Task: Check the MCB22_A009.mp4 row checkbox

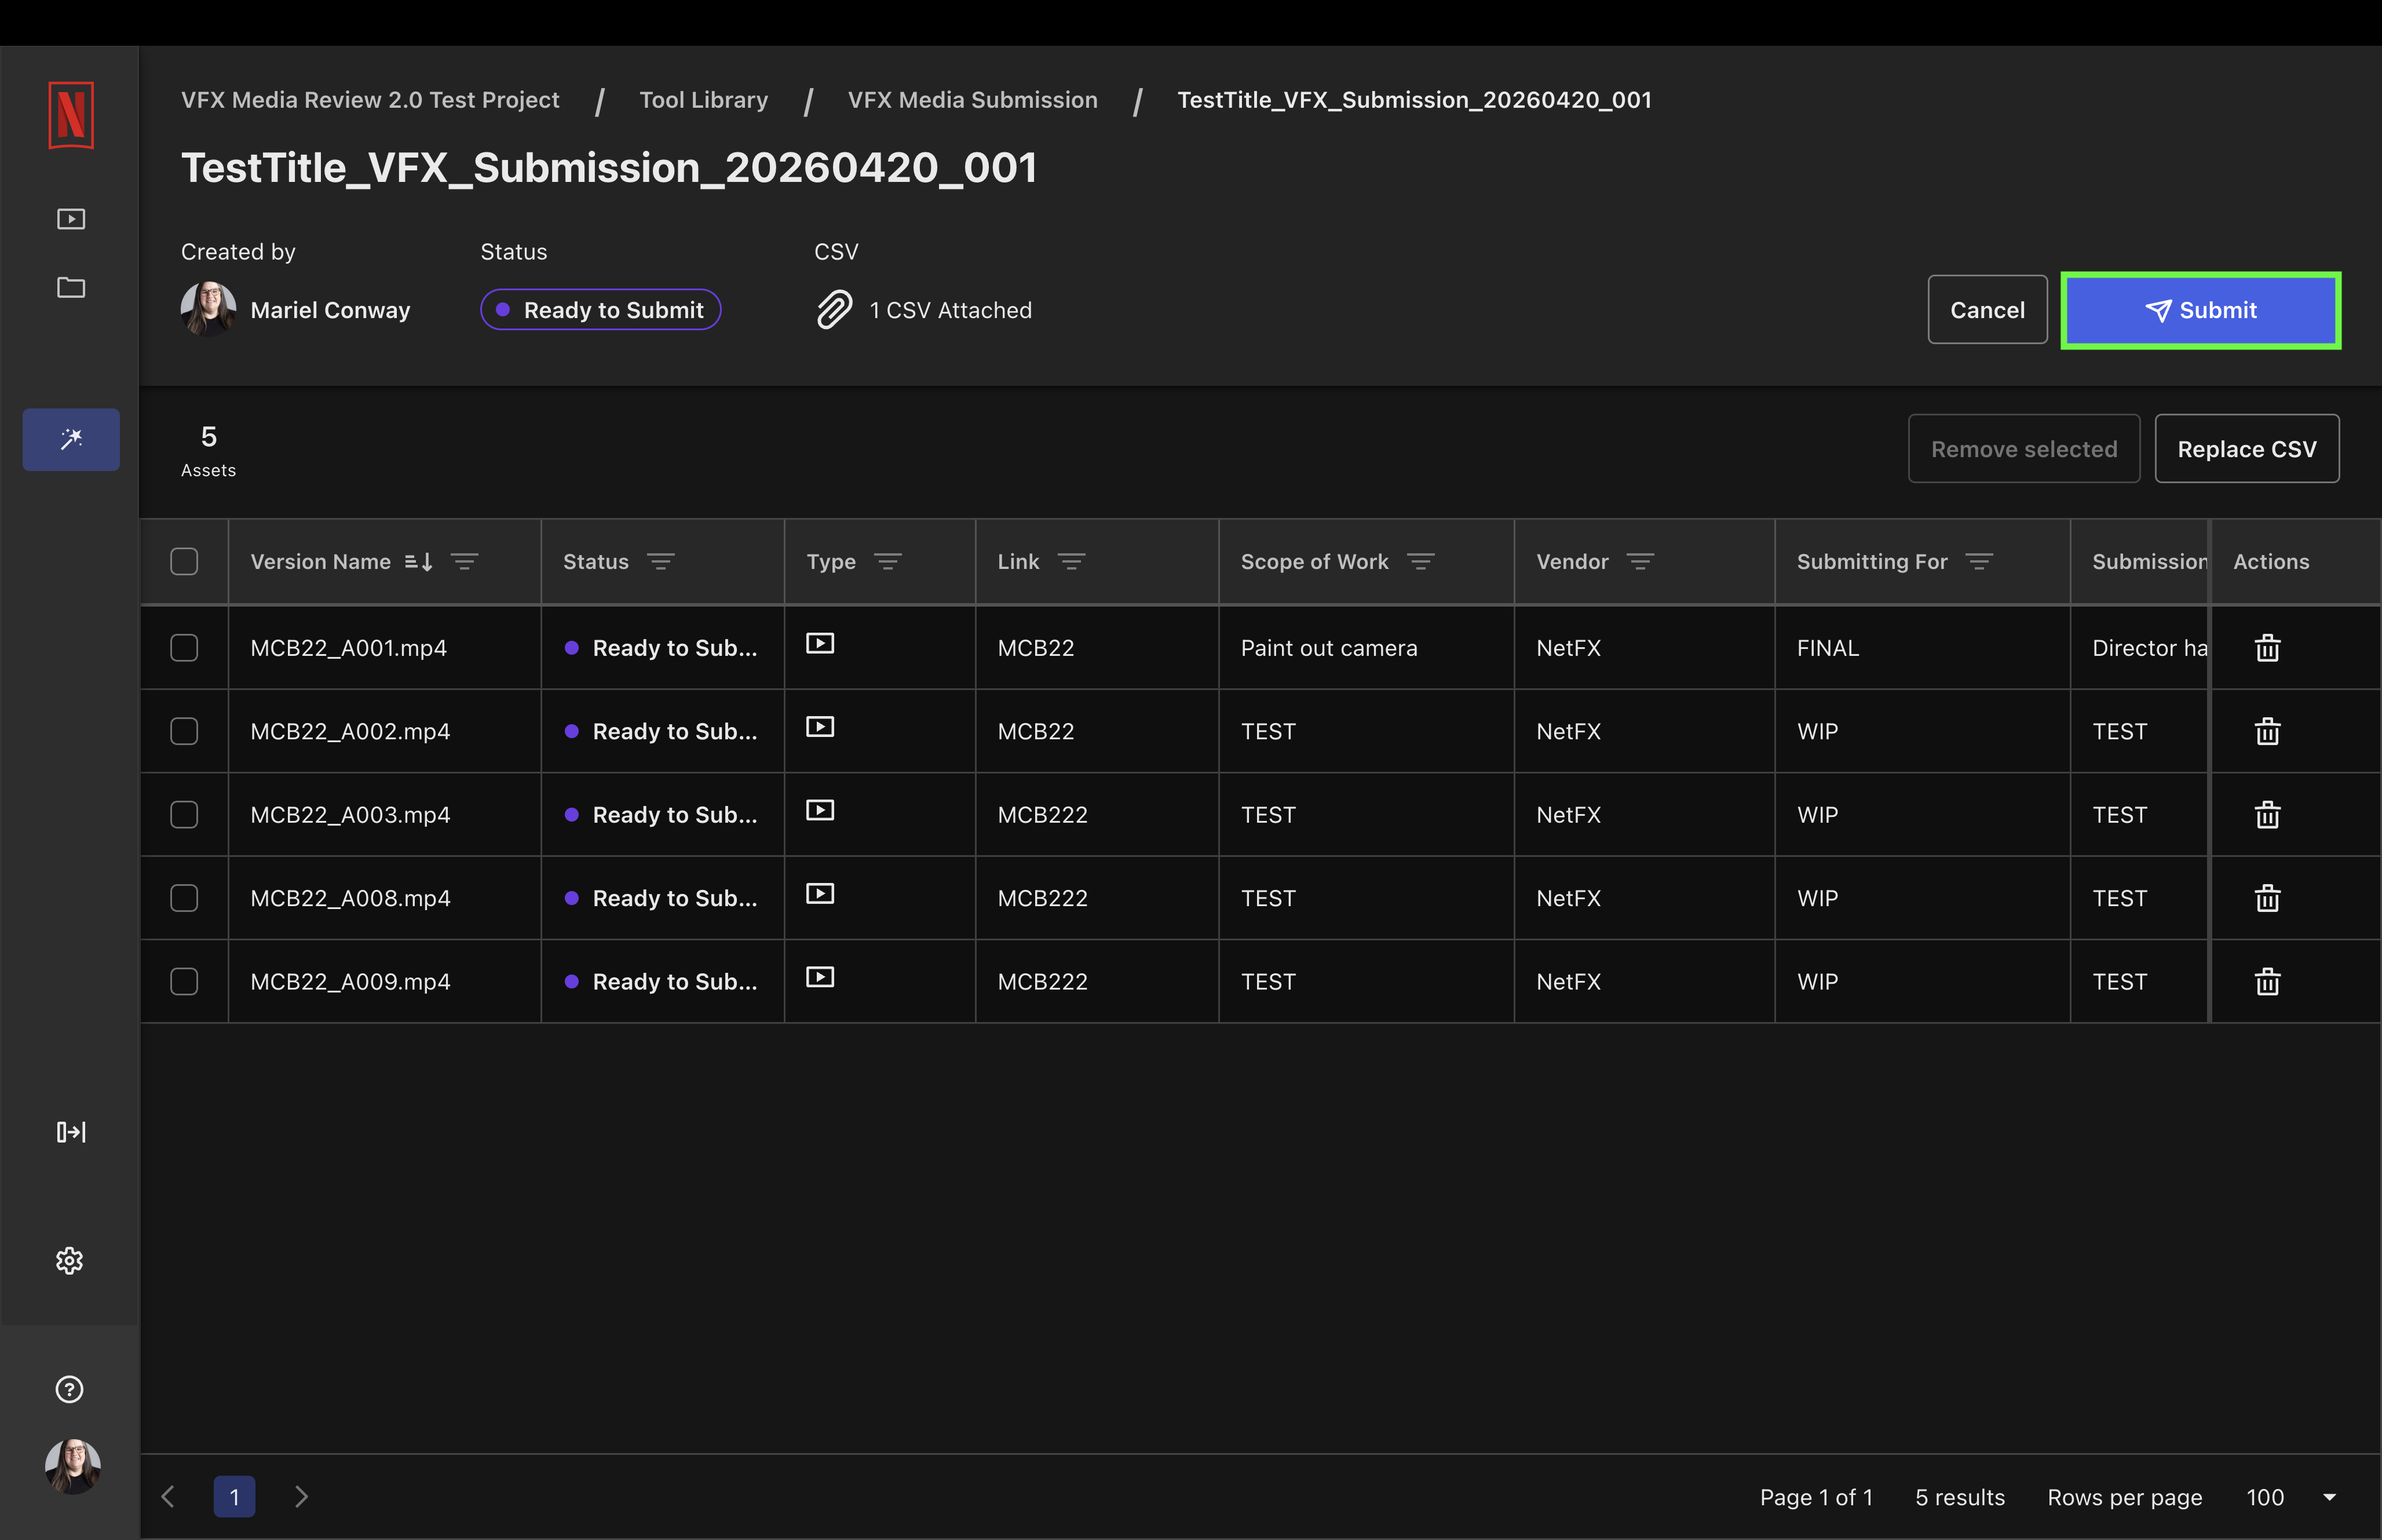Action: point(184,982)
